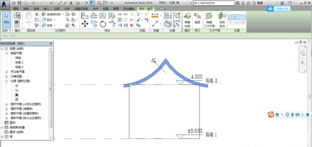
Task: Open the 结构 ribbon tab
Action: [x=26, y=9]
